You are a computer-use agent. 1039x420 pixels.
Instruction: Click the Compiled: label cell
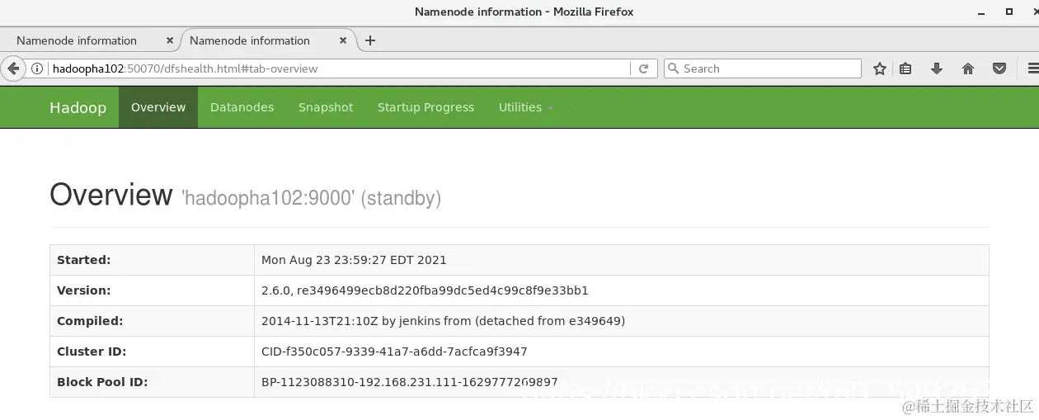coord(152,321)
